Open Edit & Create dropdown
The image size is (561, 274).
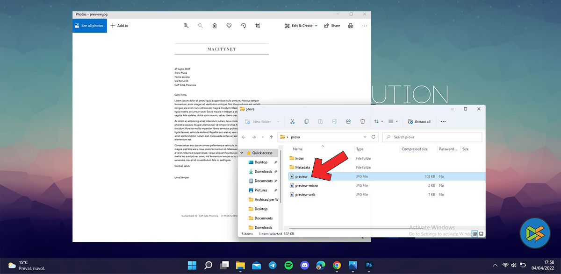click(x=301, y=26)
